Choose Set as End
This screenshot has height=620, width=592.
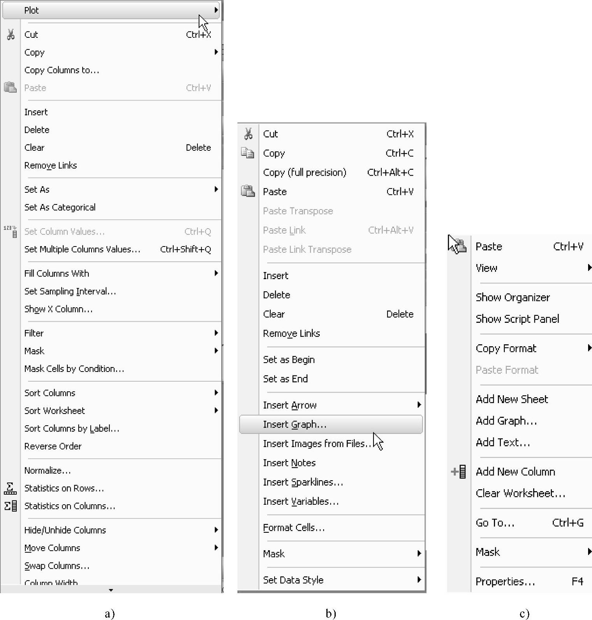tap(285, 379)
